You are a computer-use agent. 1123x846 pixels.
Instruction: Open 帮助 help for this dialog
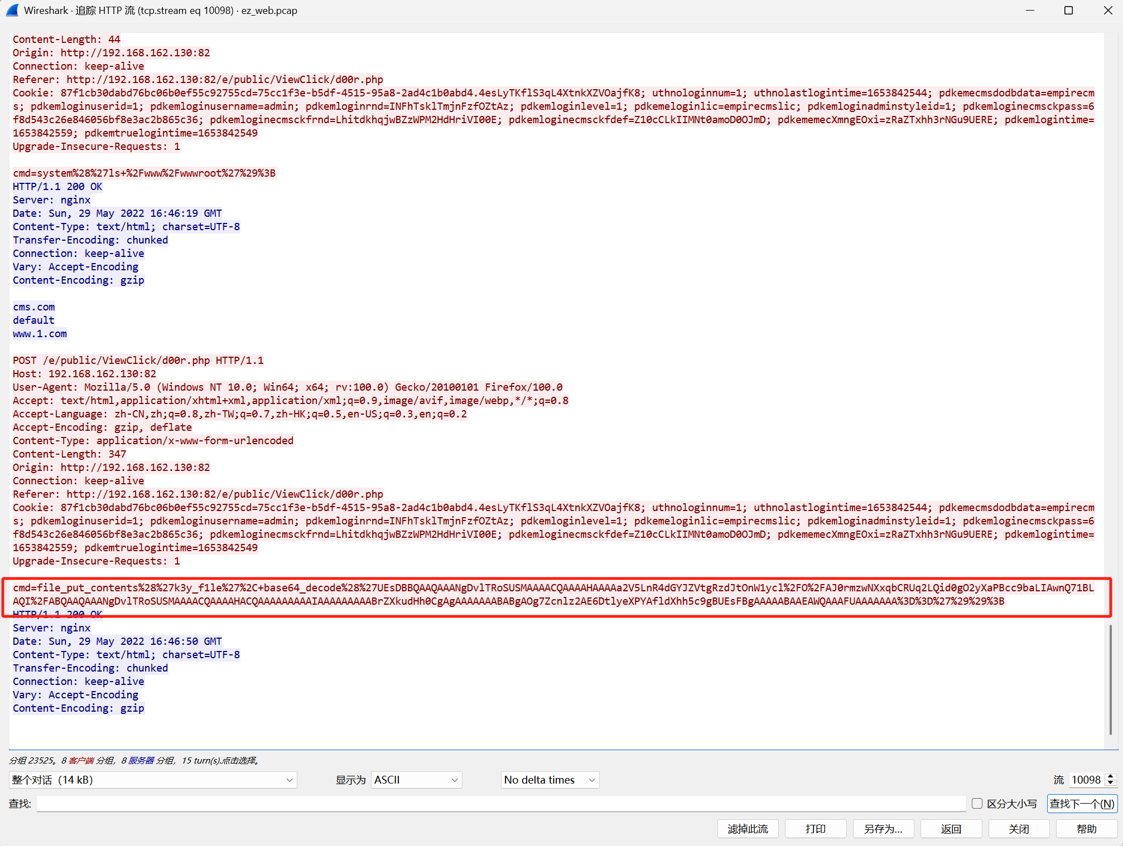[1086, 829]
